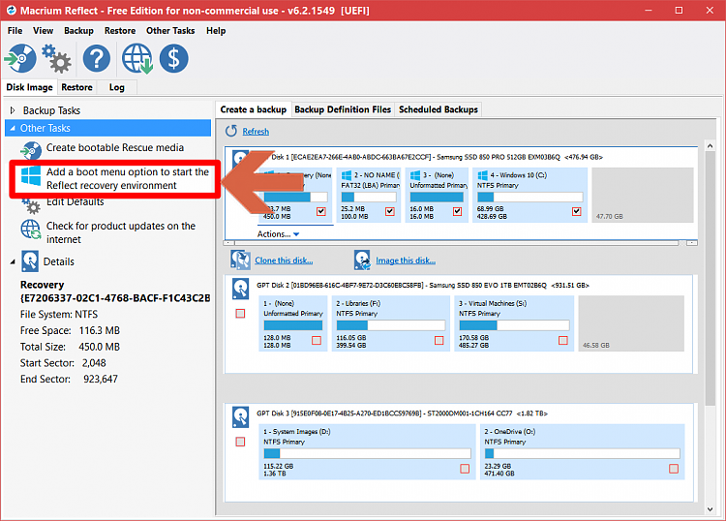Open the Help menu
This screenshot has width=726, height=521.
coord(216,31)
